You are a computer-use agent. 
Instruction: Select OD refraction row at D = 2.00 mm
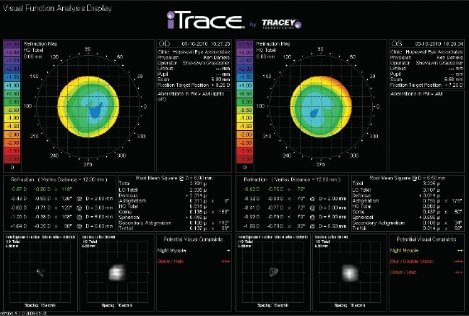(x=61, y=198)
